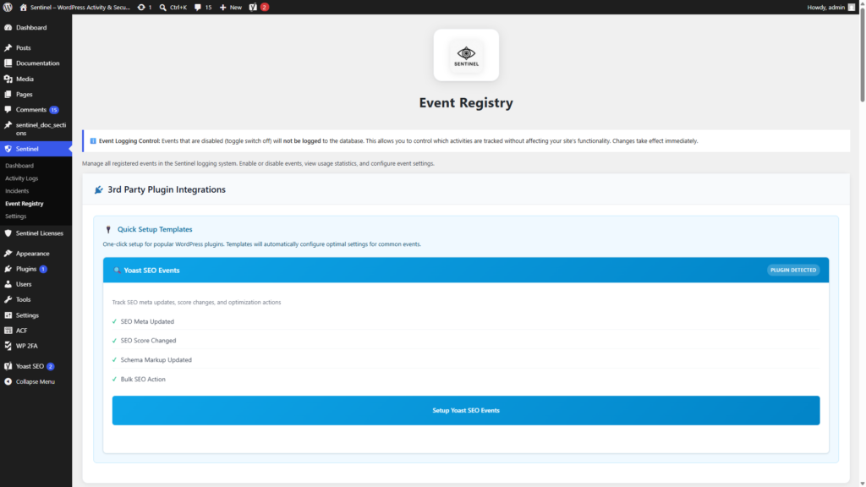Image resolution: width=866 pixels, height=487 pixels.
Task: Click the info icon in logging notice
Action: click(93, 141)
